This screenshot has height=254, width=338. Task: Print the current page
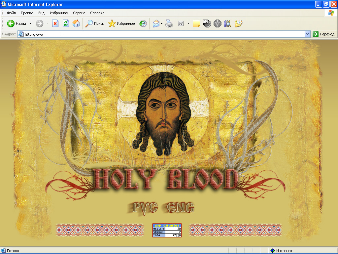coord(169,23)
